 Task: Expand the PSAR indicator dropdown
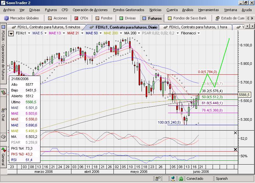click(x=178, y=33)
